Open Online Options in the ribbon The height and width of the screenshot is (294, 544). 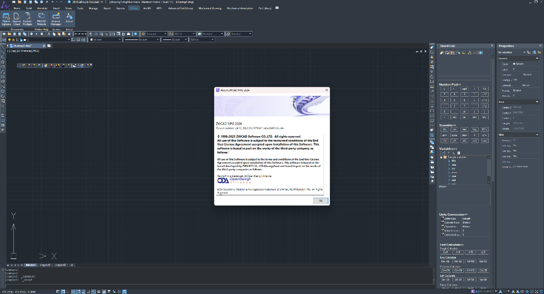(6, 19)
